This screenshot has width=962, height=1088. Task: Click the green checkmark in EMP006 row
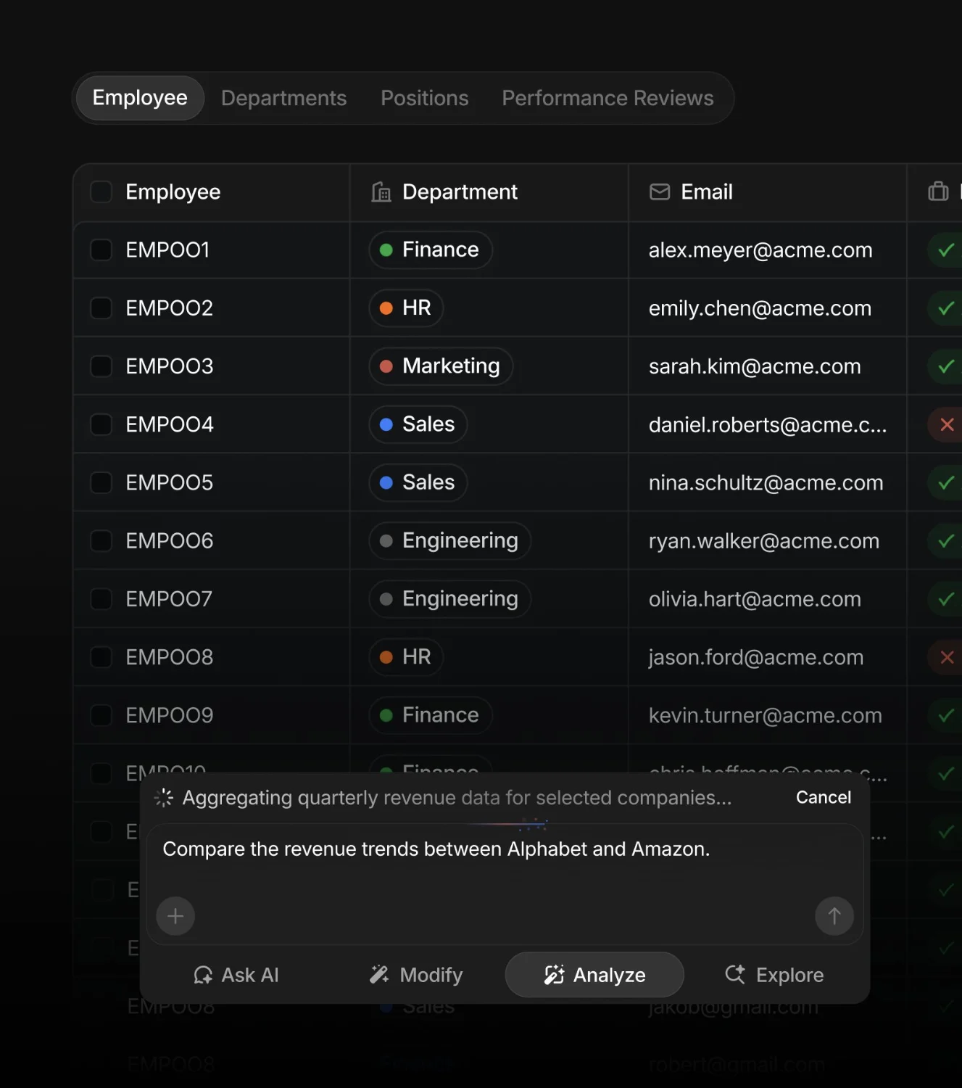946,541
